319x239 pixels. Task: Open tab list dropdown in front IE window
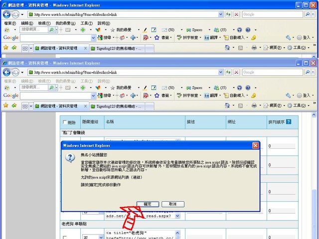click(x=31, y=106)
